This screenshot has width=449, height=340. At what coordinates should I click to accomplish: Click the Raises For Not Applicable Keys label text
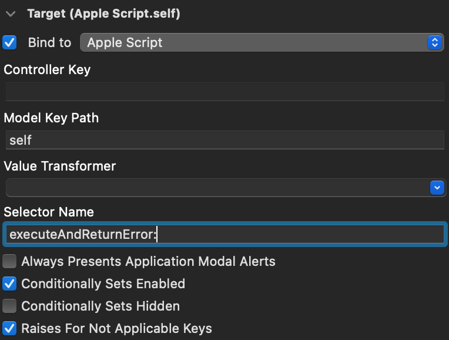coord(116,328)
